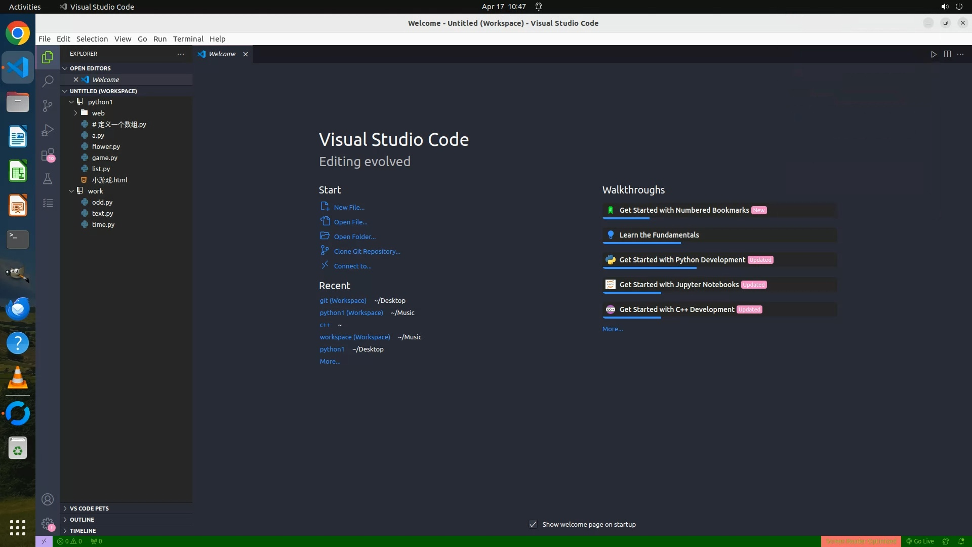
Task: Open Run and Debug view
Action: pos(48,130)
